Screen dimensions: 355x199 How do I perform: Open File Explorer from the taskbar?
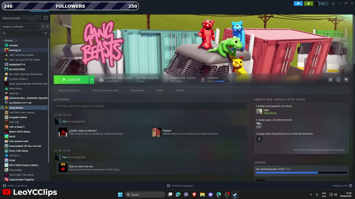202,195
